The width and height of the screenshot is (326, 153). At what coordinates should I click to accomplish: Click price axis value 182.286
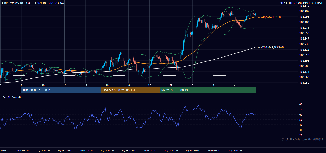[x=304, y=66]
